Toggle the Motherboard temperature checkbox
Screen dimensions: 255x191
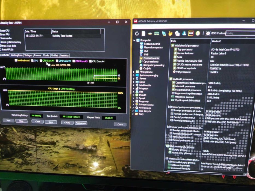[16, 60]
